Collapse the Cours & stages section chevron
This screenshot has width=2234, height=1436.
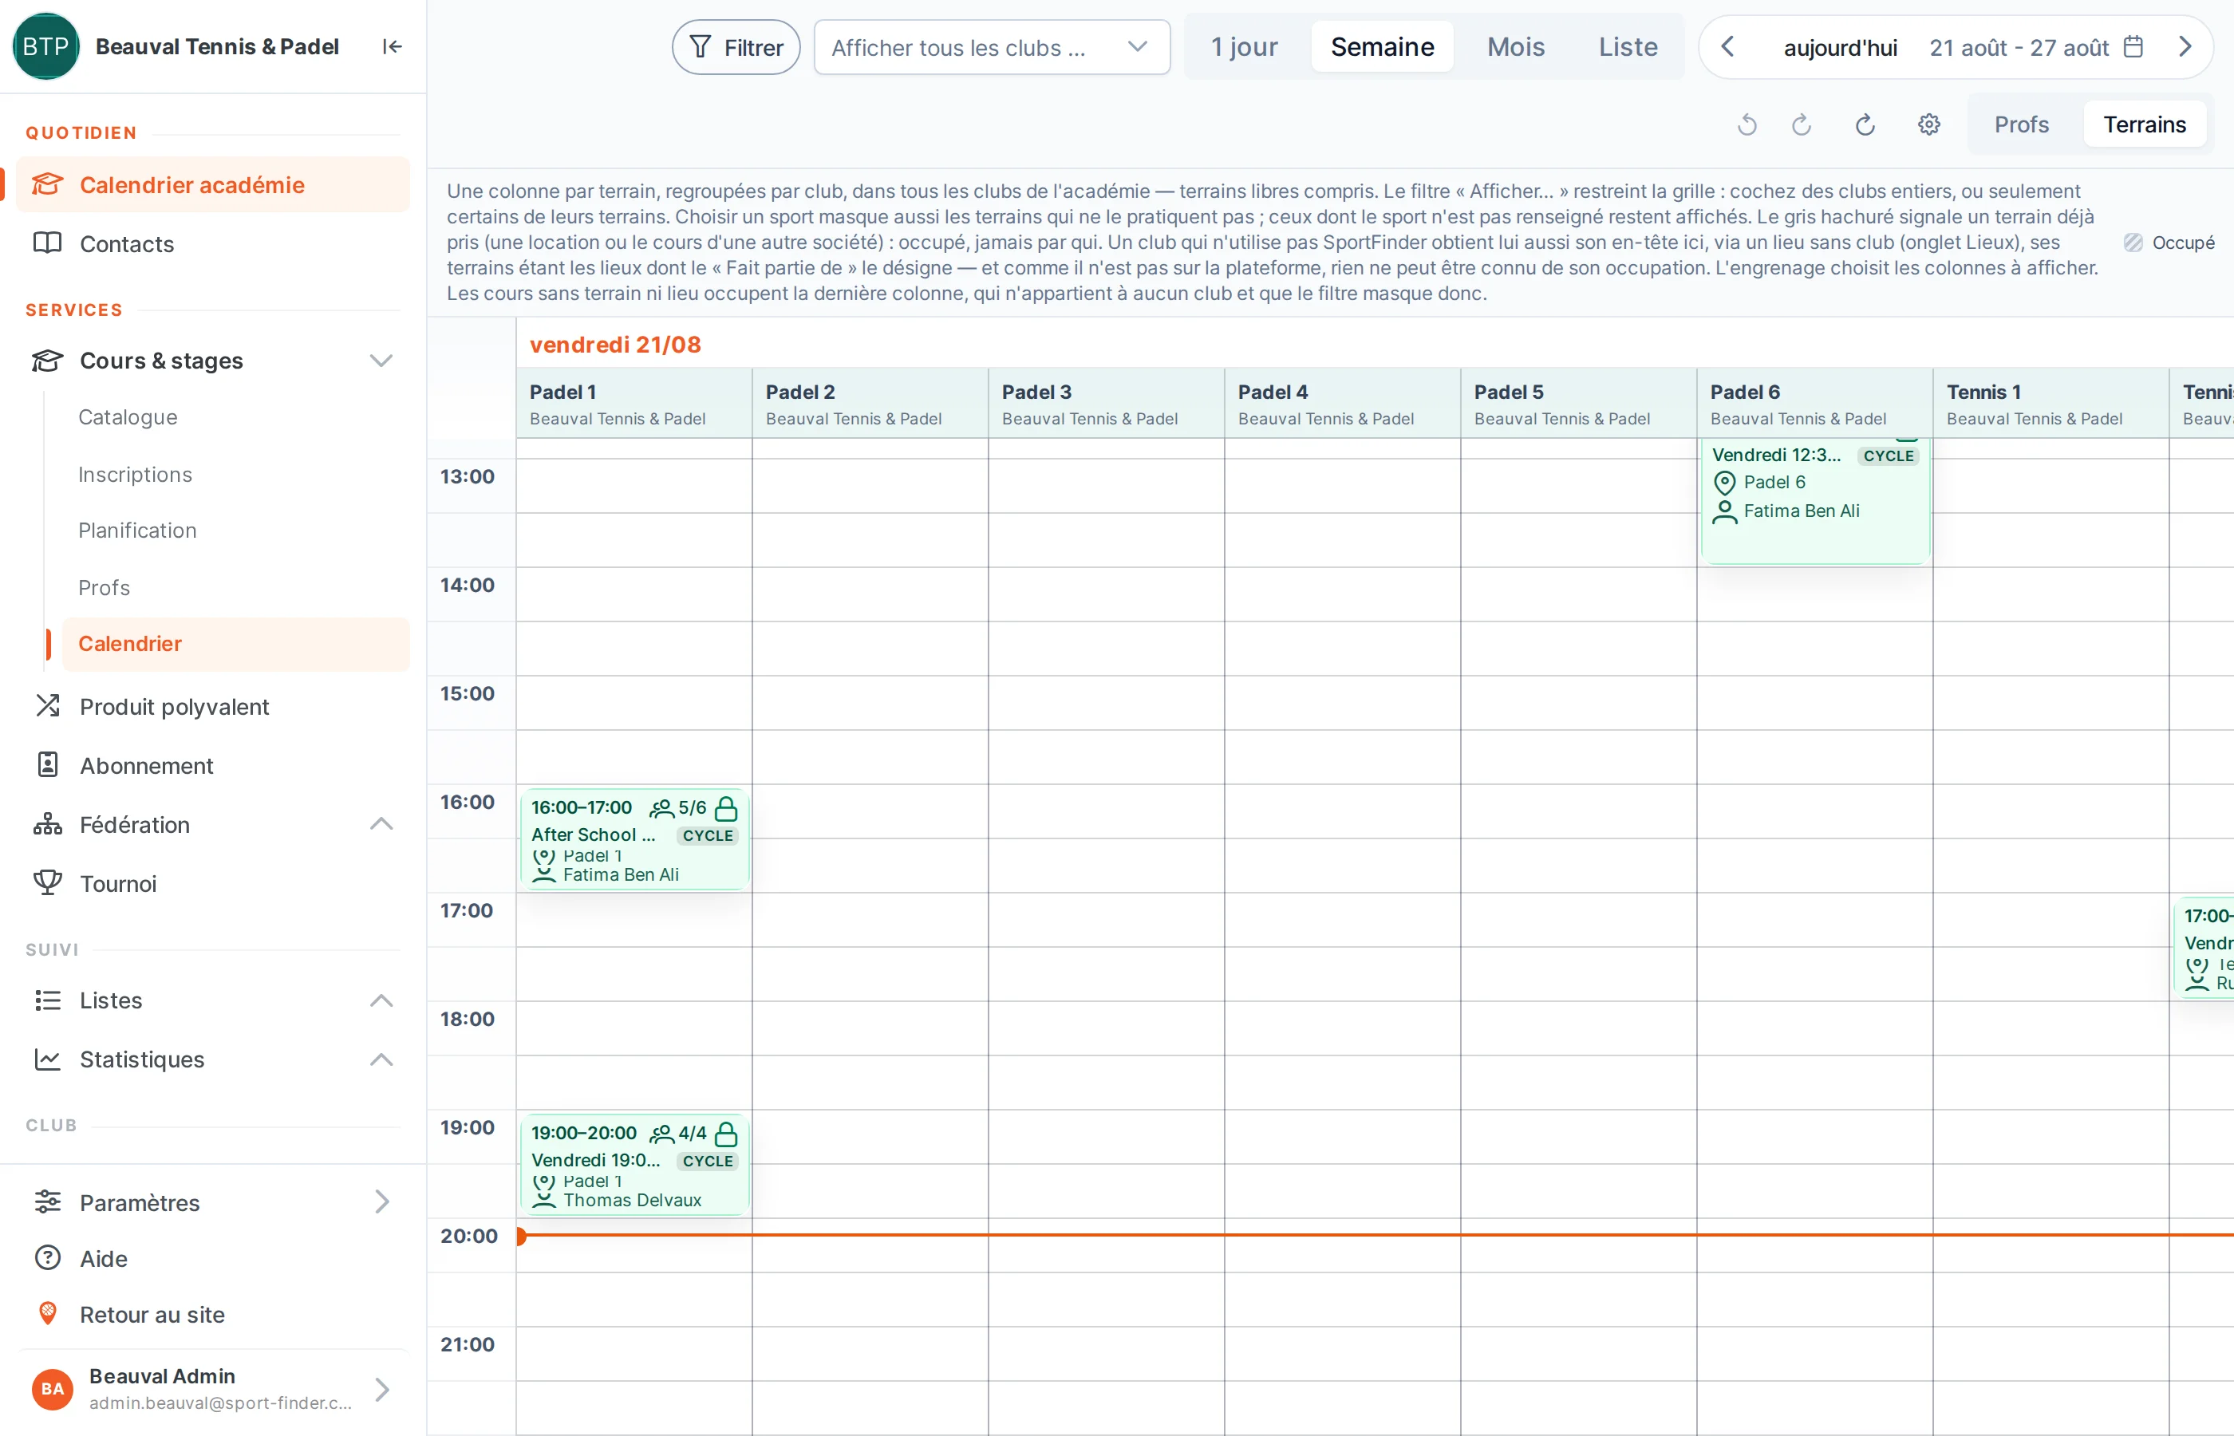click(x=381, y=361)
